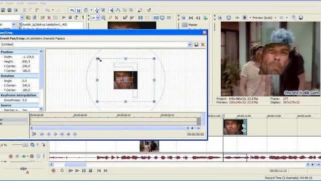Viewport: 321px width, 181px height.
Task: Open the Pan/Crop preset dropdown arrow
Action: click(x=190, y=45)
